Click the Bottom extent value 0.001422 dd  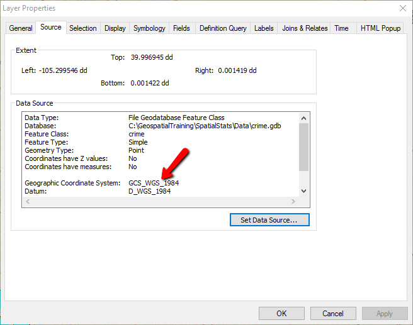click(x=150, y=83)
